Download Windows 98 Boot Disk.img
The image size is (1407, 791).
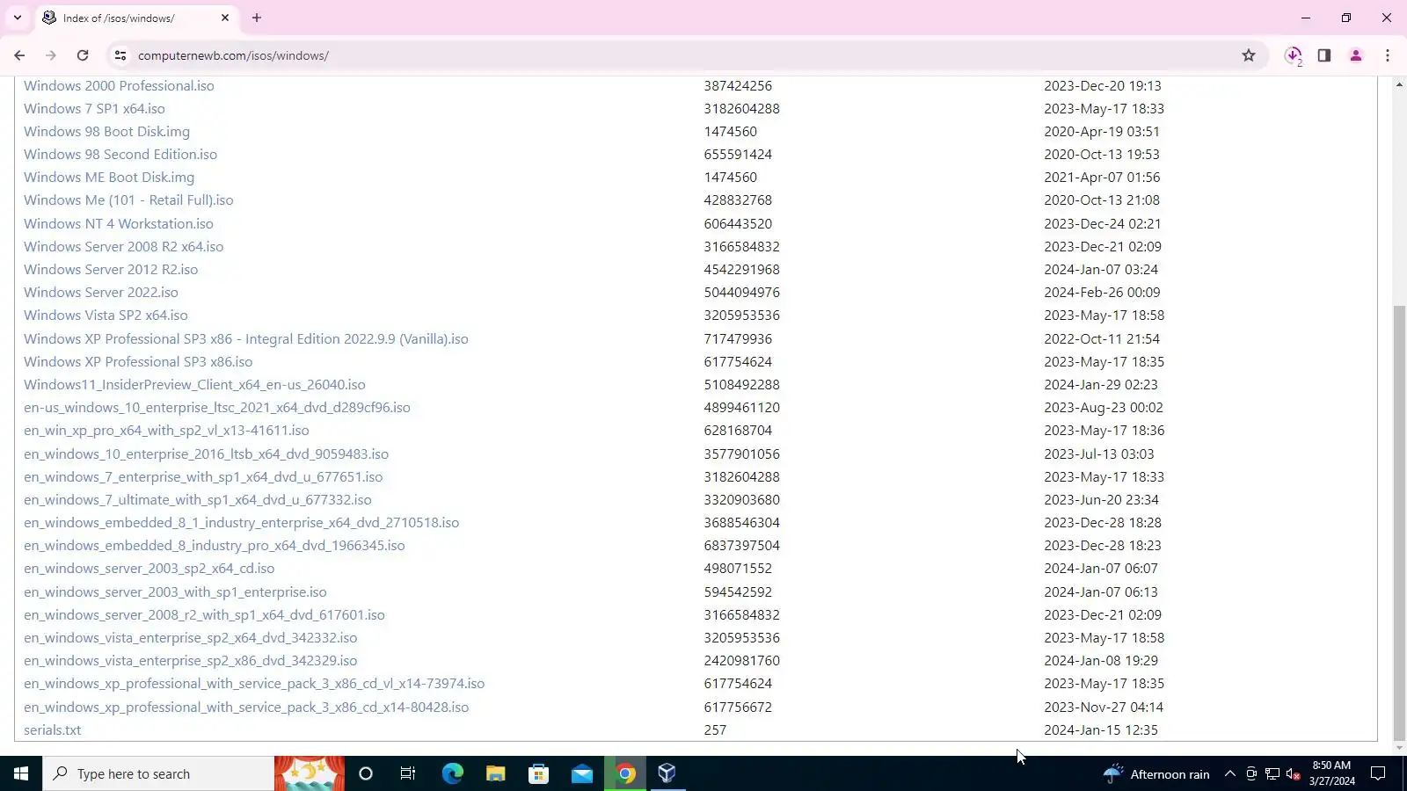106,132
